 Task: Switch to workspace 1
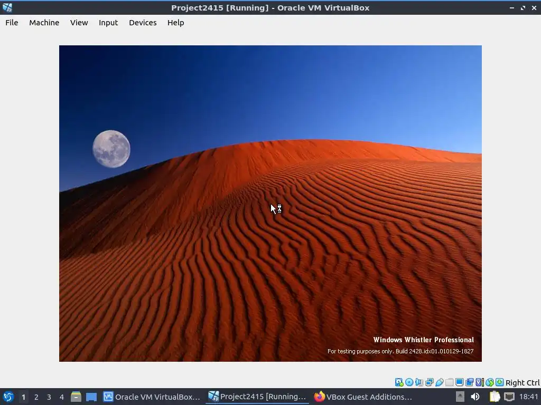(x=23, y=397)
